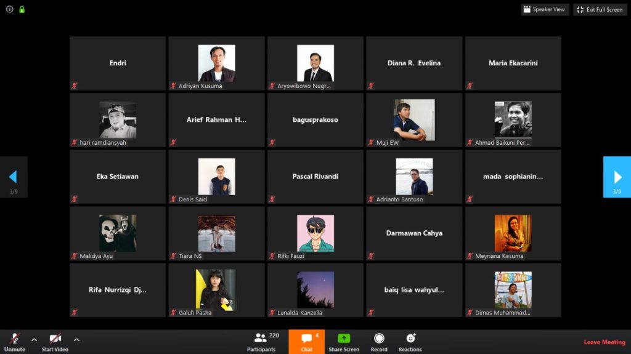The width and height of the screenshot is (631, 354).
Task: Expand audio options arrow next to Unmute
Action: (34, 339)
